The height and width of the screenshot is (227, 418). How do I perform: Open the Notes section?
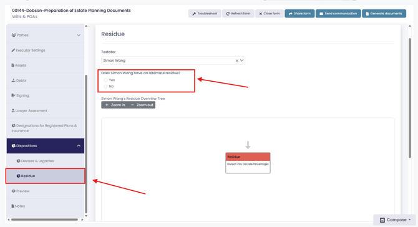tap(46, 206)
